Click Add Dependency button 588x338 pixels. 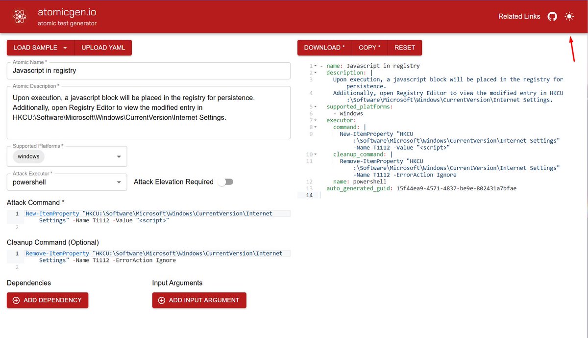48,300
